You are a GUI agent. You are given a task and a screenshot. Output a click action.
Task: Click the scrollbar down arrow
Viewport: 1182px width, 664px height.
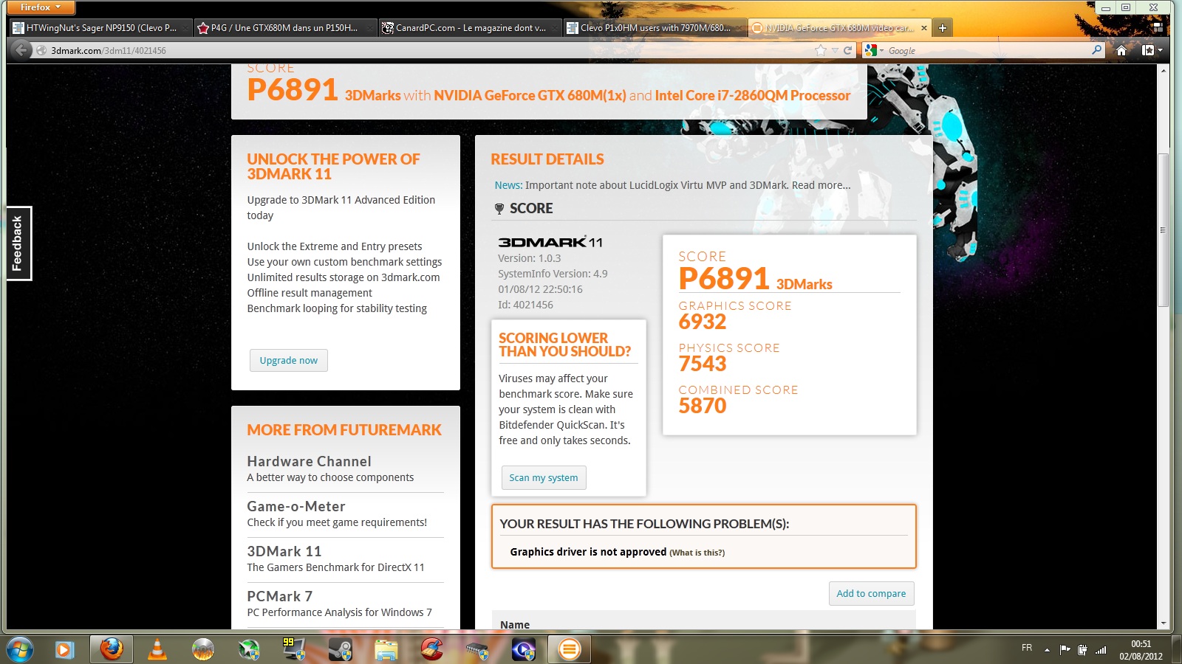[1163, 623]
